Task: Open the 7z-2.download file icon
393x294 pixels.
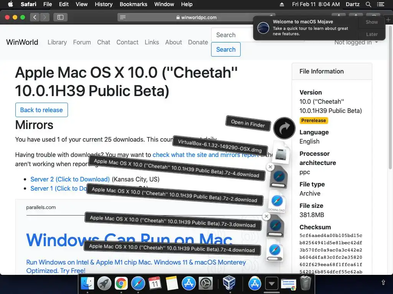Action: click(277, 202)
